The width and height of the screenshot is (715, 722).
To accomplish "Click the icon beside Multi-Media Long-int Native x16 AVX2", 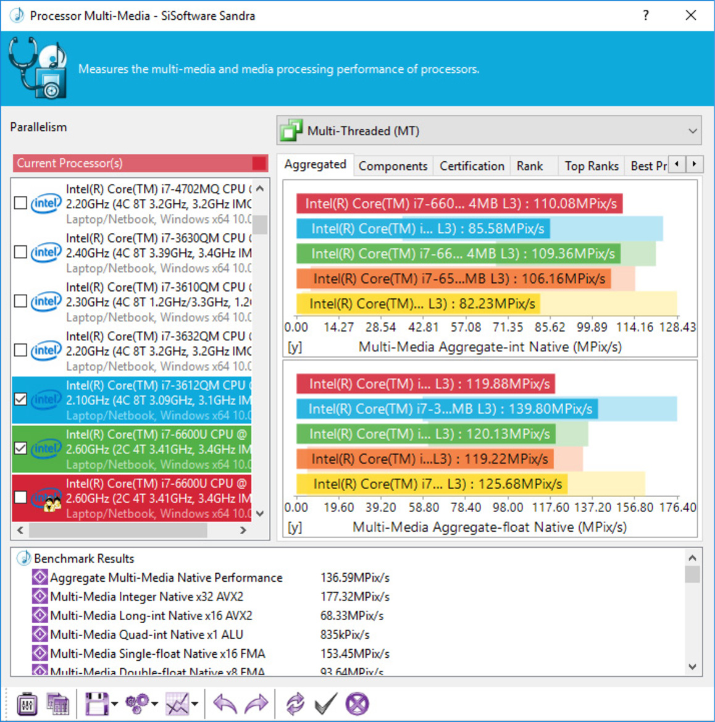I will (x=40, y=615).
